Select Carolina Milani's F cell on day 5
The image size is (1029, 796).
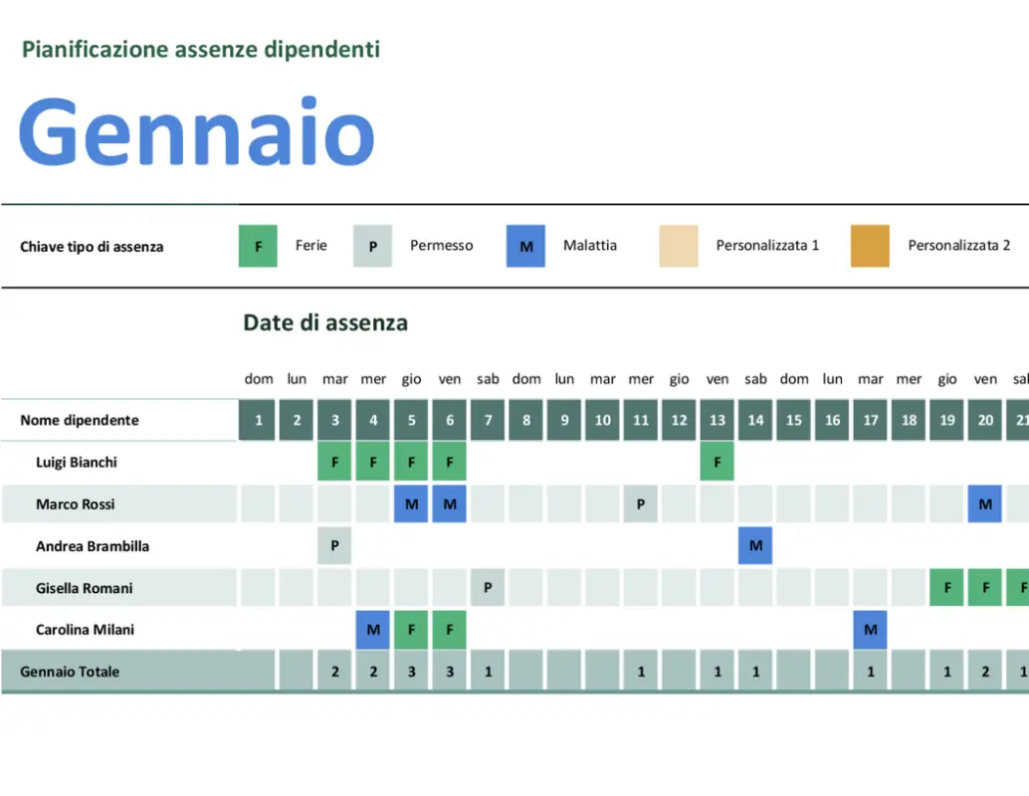point(411,629)
